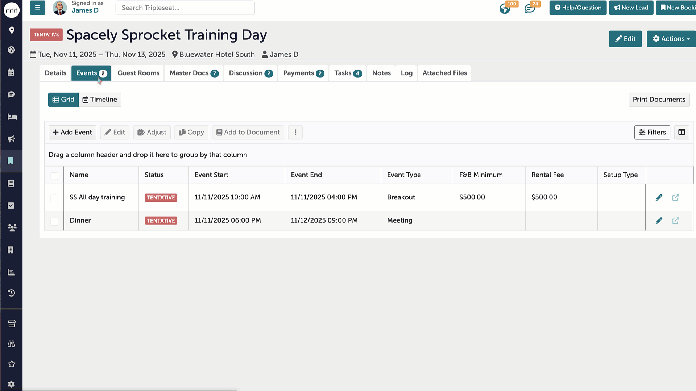Click the Add Event button
The image size is (696, 391).
point(72,132)
